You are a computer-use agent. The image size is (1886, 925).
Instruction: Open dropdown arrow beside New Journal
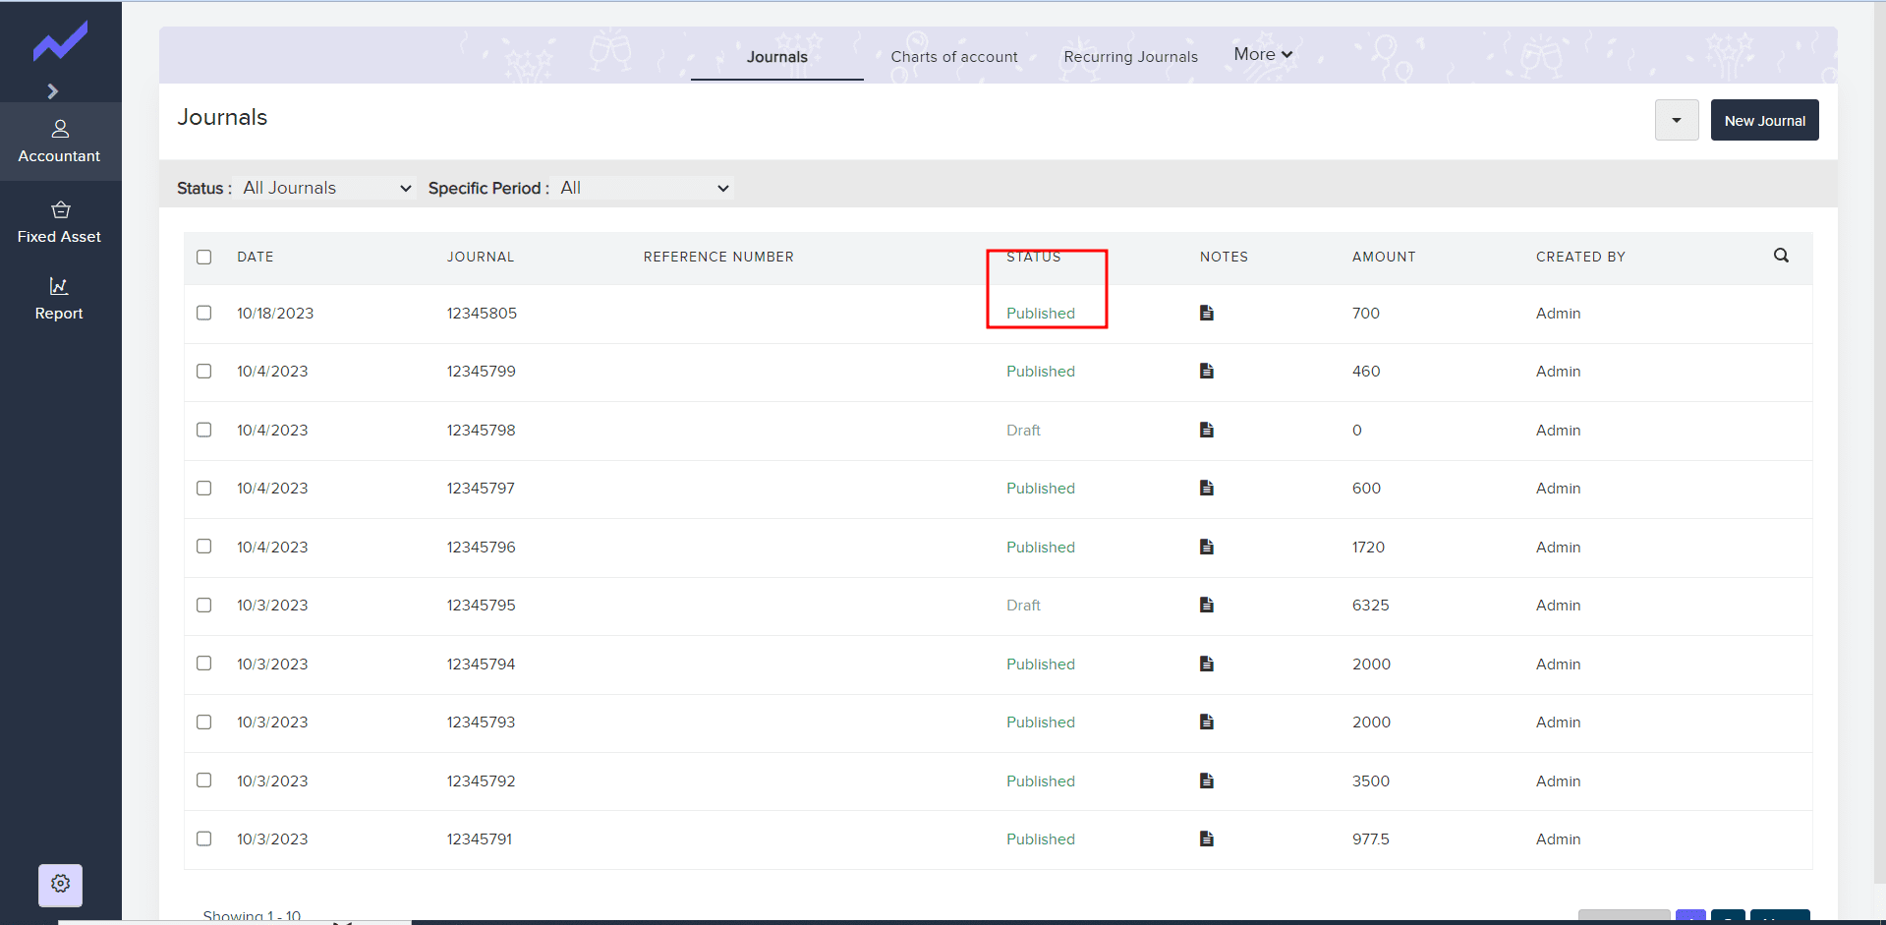click(x=1676, y=121)
